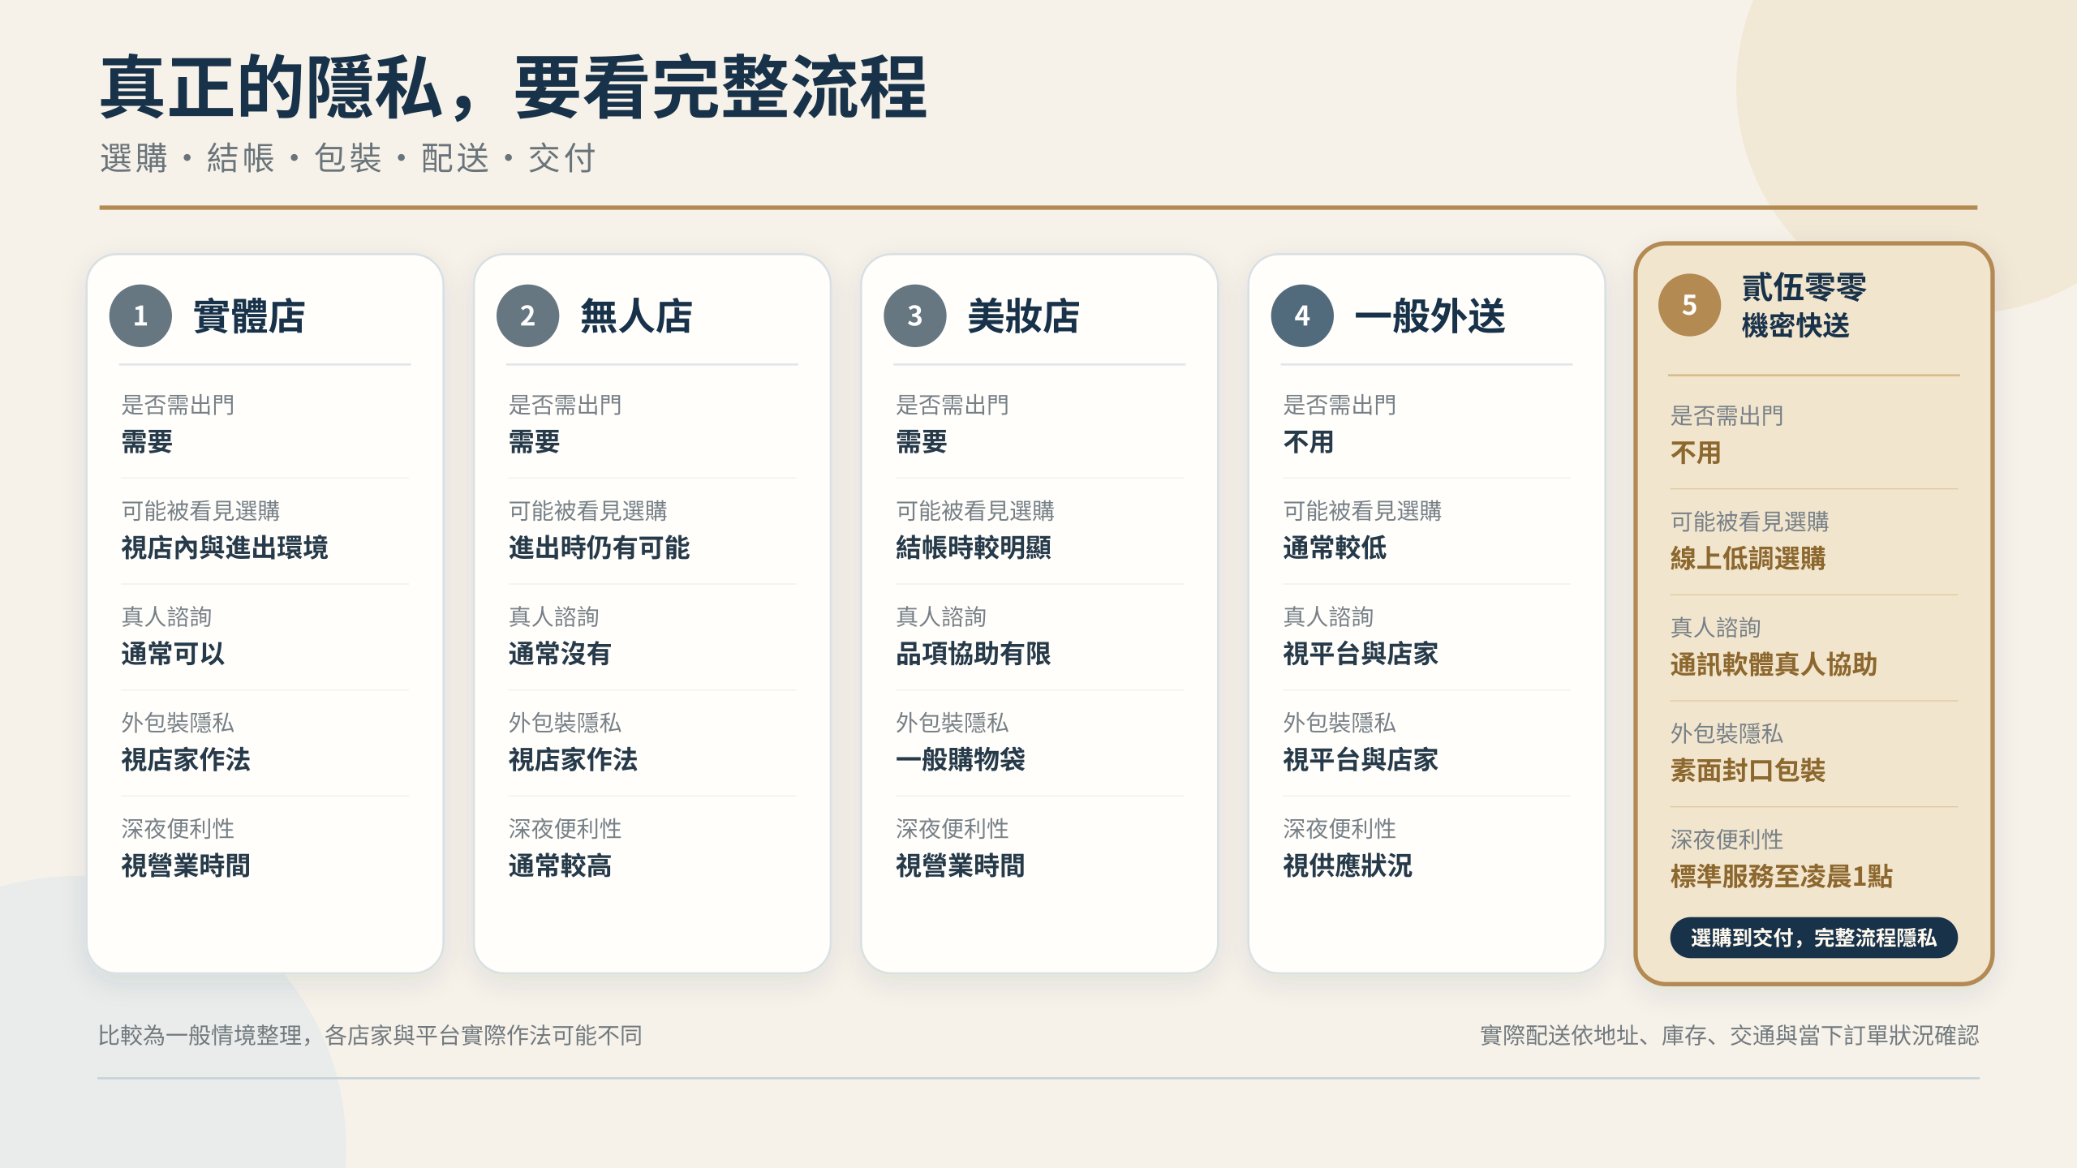
Task: Click the value 通常較高
Action: coord(560,866)
